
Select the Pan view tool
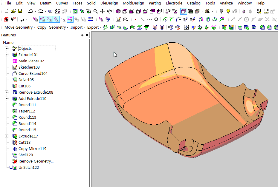coord(103,11)
